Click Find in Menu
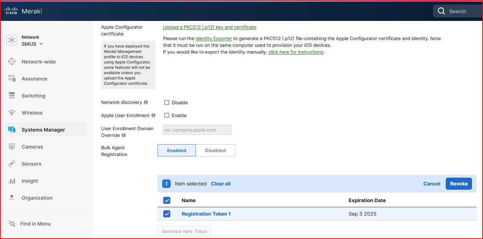 pyautogui.click(x=35, y=224)
